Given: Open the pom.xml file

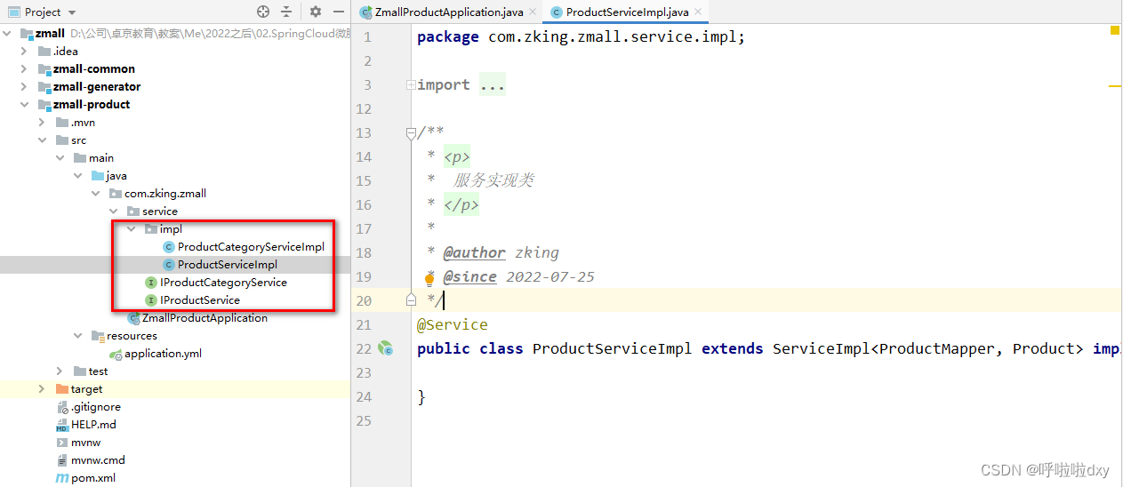Looking at the screenshot, I should click(93, 478).
